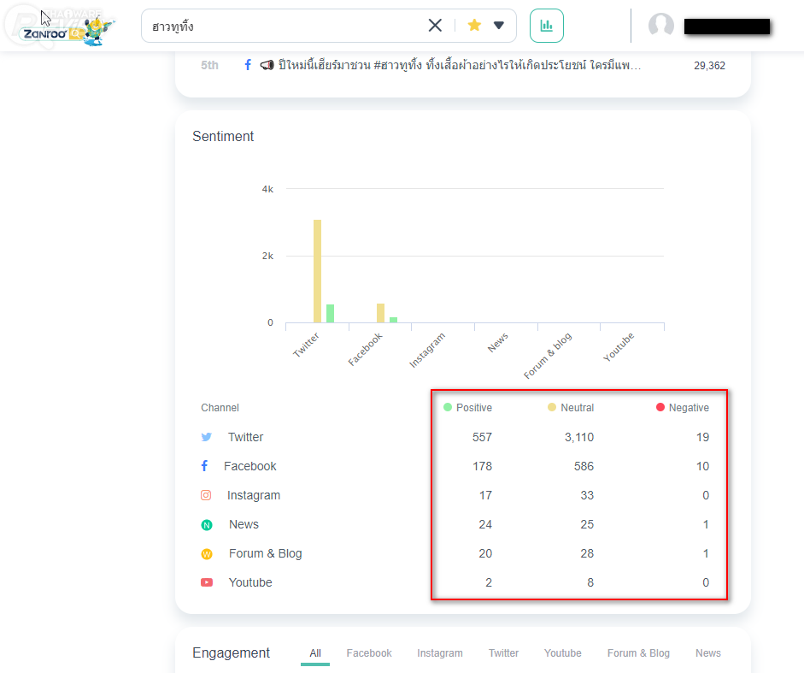Click Facebook positive value 178

[x=482, y=466]
